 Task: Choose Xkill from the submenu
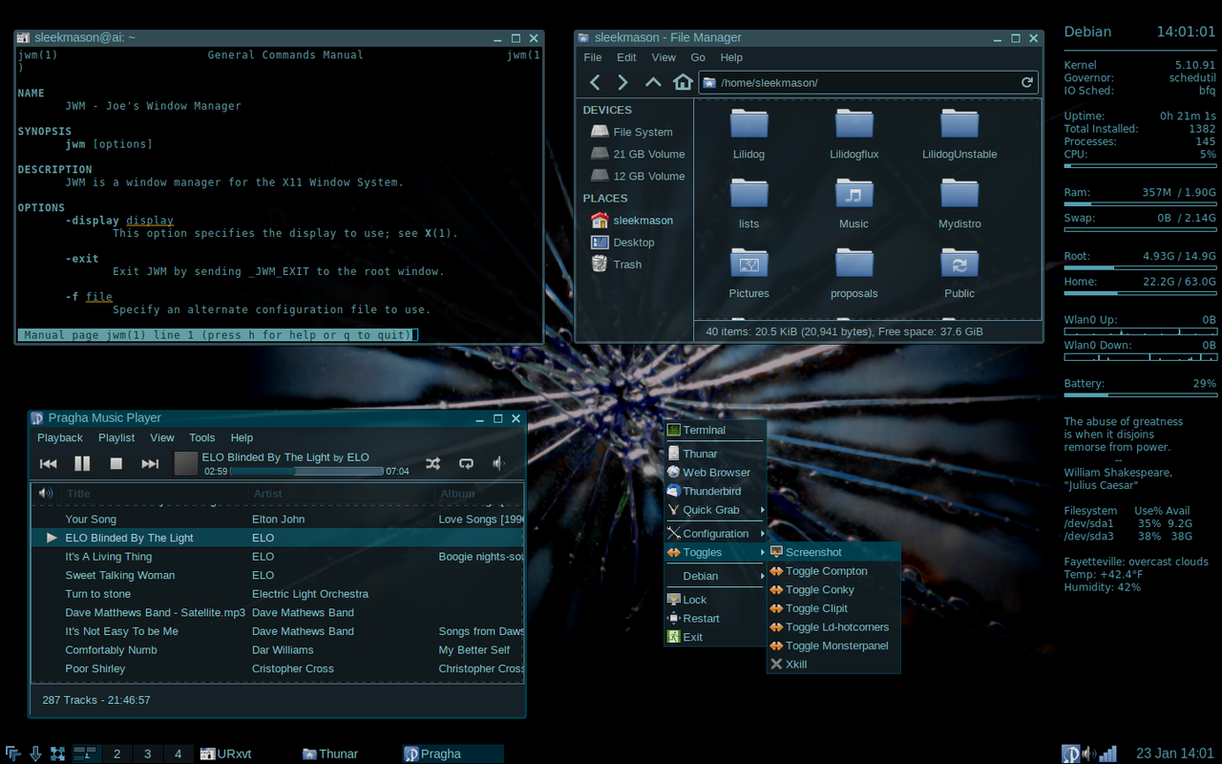pyautogui.click(x=833, y=665)
